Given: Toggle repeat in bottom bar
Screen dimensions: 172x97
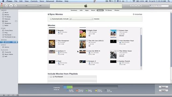Looking at the screenshot, I should tap(13, 95).
